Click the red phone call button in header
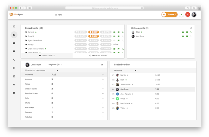The image size is (209, 137). (187, 15)
